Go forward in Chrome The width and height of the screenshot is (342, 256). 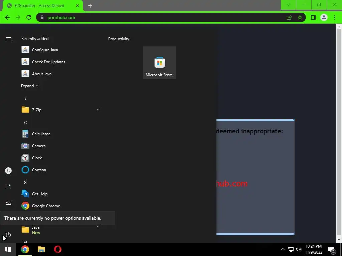coord(18,17)
